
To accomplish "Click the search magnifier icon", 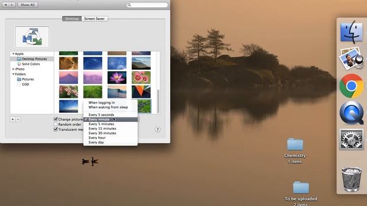I will [x=129, y=5].
